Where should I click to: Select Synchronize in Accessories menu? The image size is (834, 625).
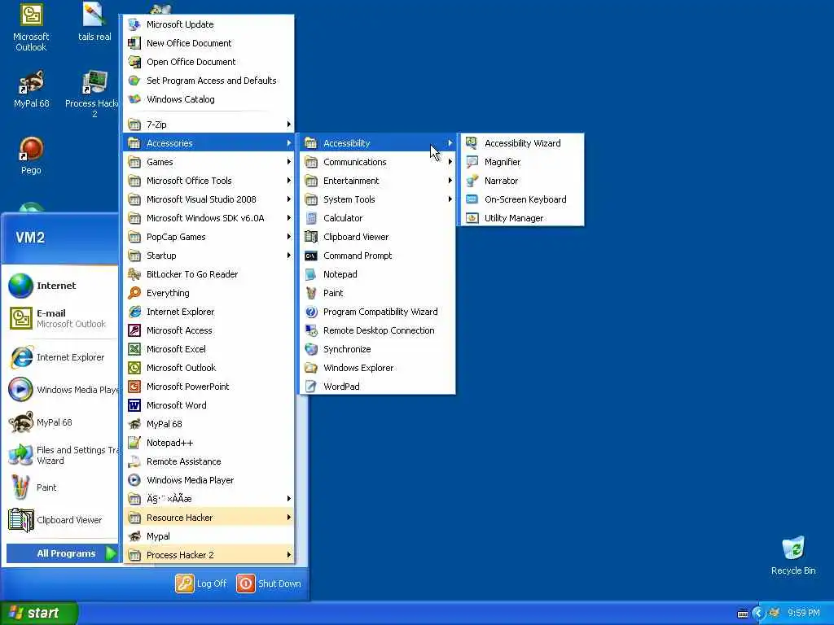coord(378,349)
